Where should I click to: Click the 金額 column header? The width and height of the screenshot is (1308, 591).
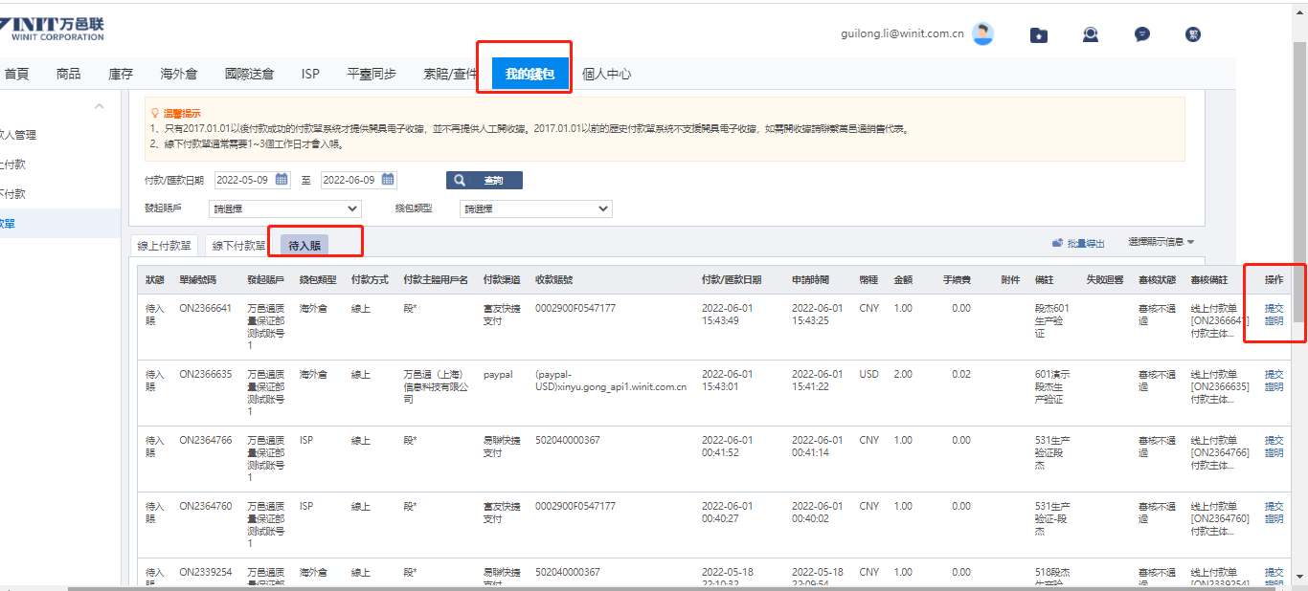[x=903, y=279]
